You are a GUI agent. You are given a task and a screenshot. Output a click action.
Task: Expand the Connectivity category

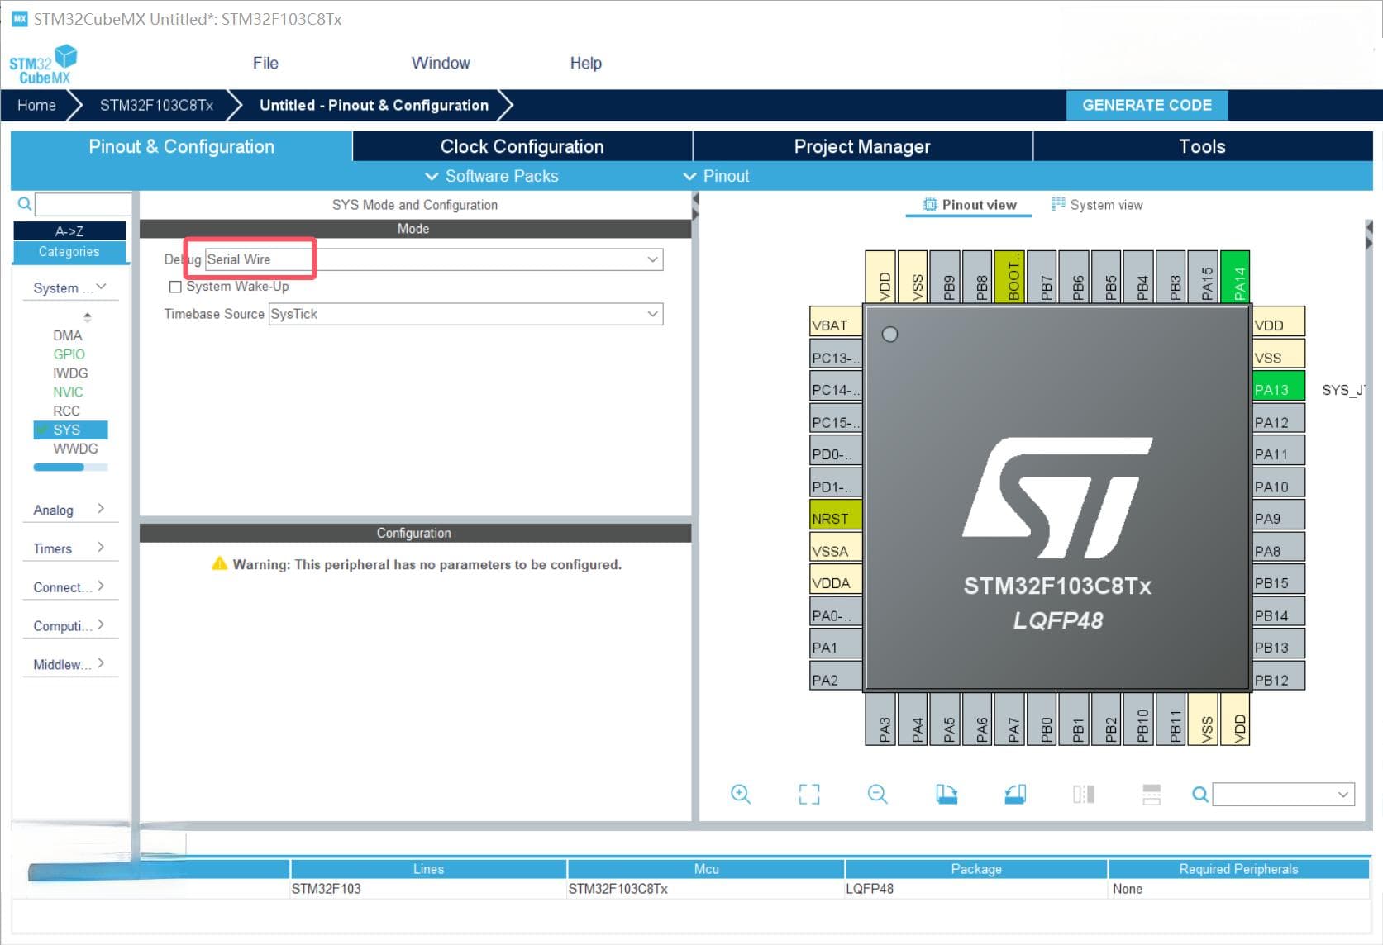pyautogui.click(x=70, y=587)
